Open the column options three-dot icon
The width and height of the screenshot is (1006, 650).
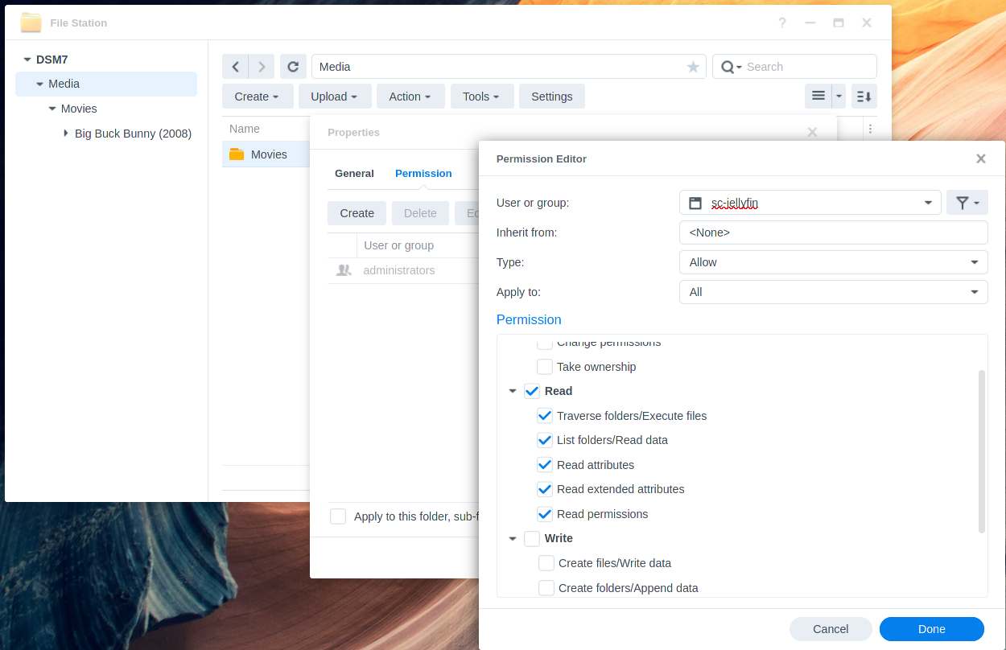coord(870,129)
